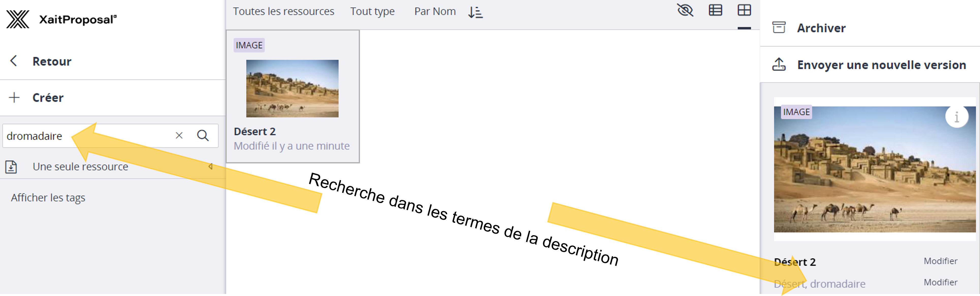Click the Retour back arrow icon
The height and width of the screenshot is (296, 980).
(14, 61)
